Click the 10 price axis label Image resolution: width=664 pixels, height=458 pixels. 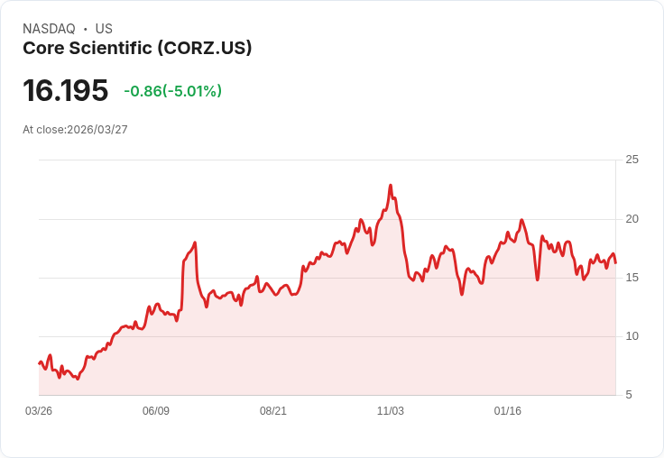(x=632, y=336)
